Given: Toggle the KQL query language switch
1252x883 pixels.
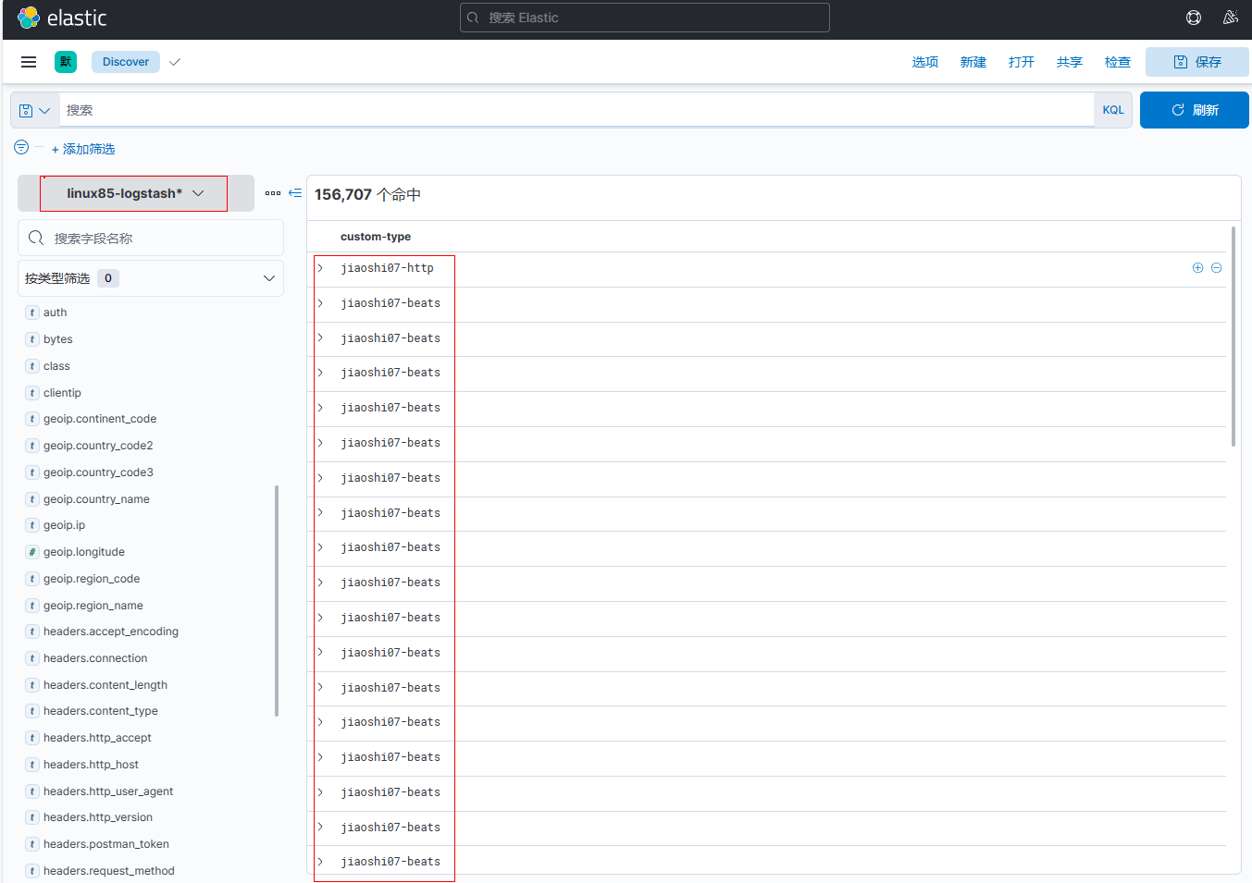Looking at the screenshot, I should click(1112, 110).
